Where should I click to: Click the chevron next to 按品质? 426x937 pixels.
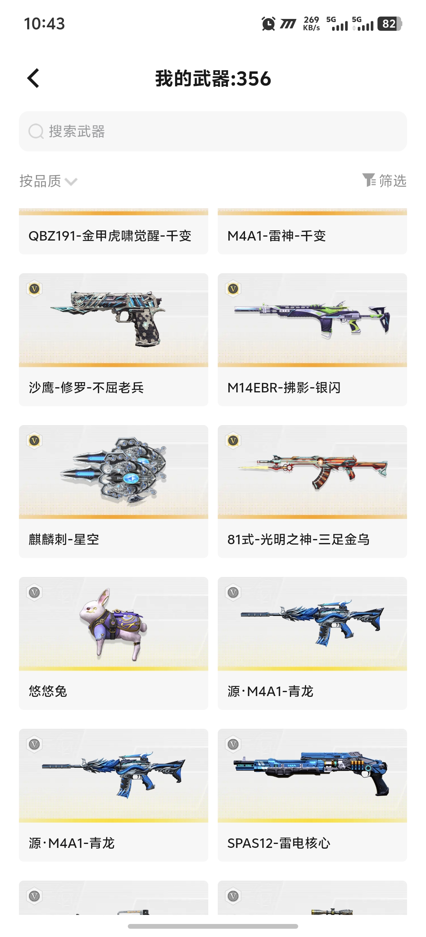71,182
